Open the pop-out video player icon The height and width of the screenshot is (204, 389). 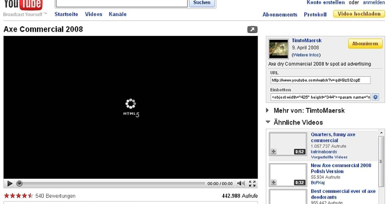pyautogui.click(x=252, y=29)
